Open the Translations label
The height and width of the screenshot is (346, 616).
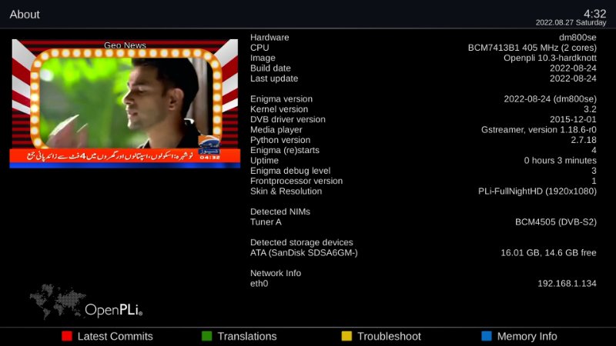246,336
